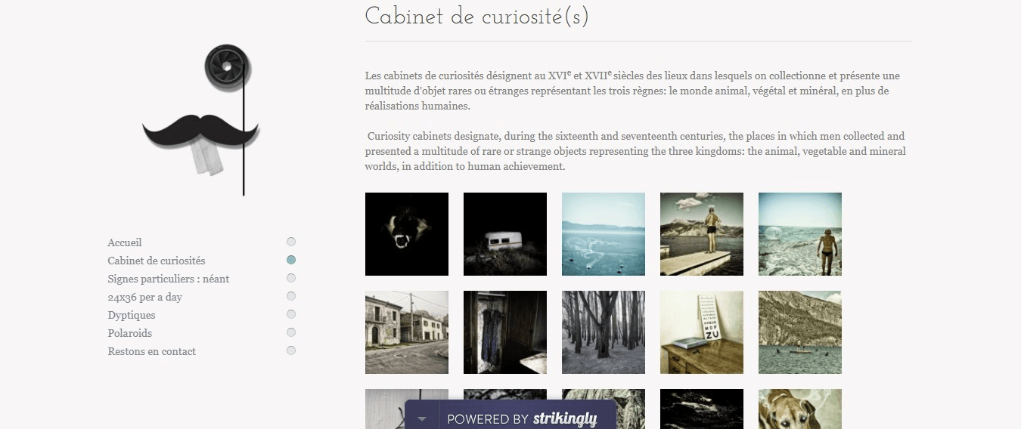This screenshot has width=1021, height=429.
Task: Select the dot beside 24x36 per a day
Action: click(x=291, y=296)
